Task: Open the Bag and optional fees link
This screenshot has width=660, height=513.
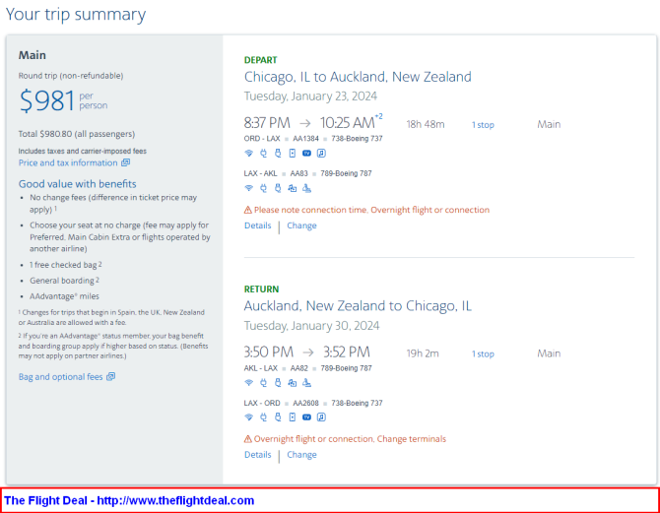Action: pyautogui.click(x=61, y=377)
